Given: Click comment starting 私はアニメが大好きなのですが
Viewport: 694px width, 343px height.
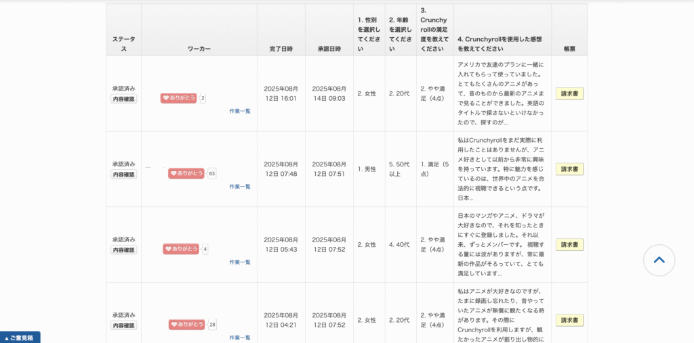Looking at the screenshot, I should pyautogui.click(x=501, y=315).
